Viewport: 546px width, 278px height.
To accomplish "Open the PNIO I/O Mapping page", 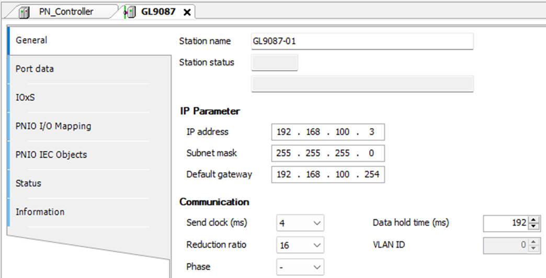I will (53, 126).
